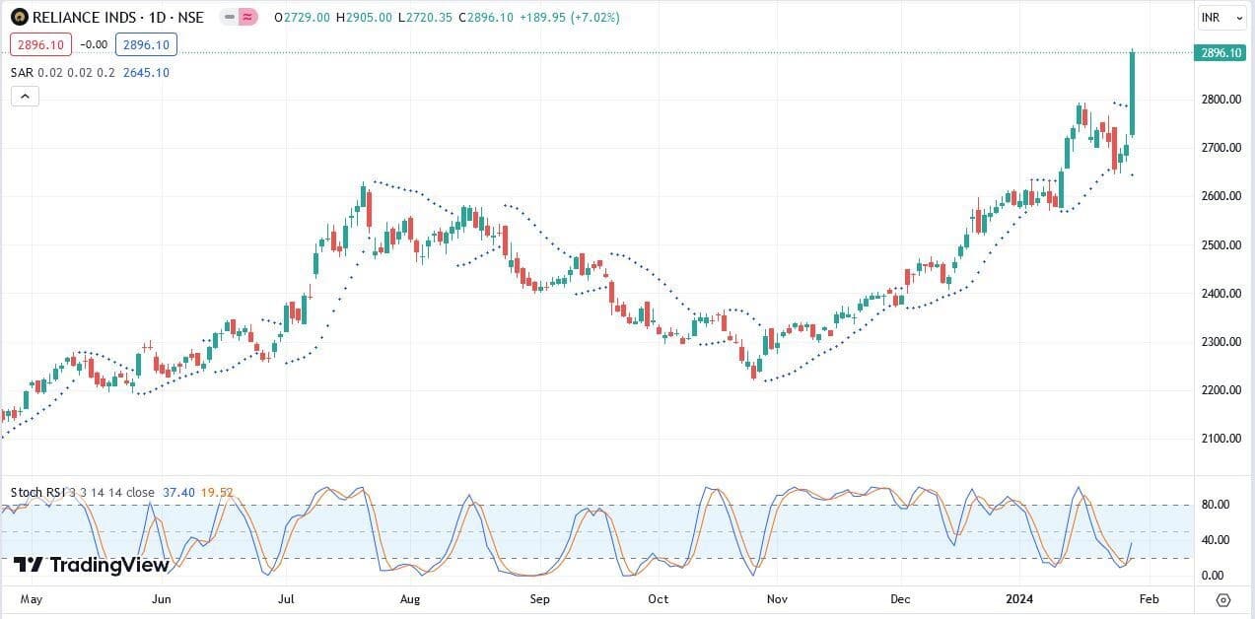The width and height of the screenshot is (1255, 619).
Task: Click the blue buy price 2896.10 button
Action: (x=146, y=44)
